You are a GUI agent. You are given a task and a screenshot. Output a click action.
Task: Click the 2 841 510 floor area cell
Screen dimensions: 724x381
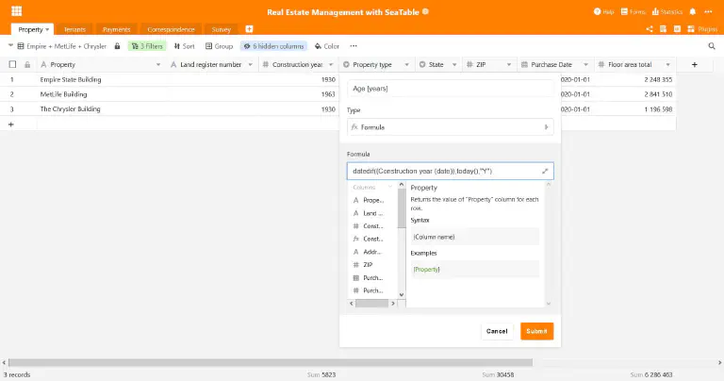click(658, 94)
